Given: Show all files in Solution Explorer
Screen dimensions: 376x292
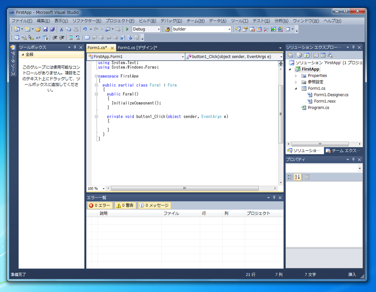Looking at the screenshot, I should [x=299, y=55].
